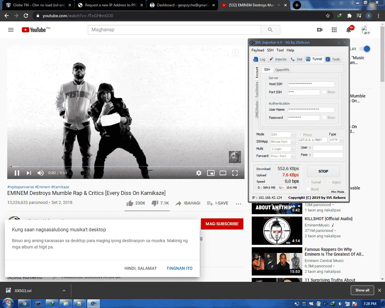
Task: Switch to the Tools tab
Action: [x=333, y=59]
